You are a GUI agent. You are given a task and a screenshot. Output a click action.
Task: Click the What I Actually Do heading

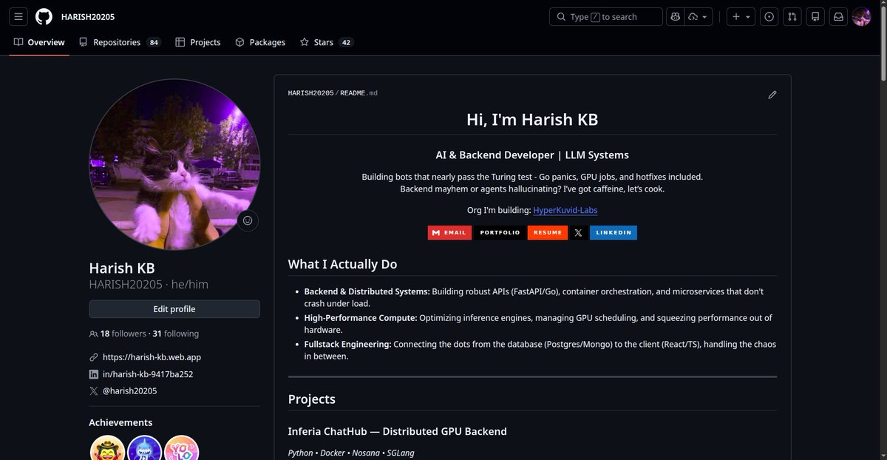click(x=343, y=264)
